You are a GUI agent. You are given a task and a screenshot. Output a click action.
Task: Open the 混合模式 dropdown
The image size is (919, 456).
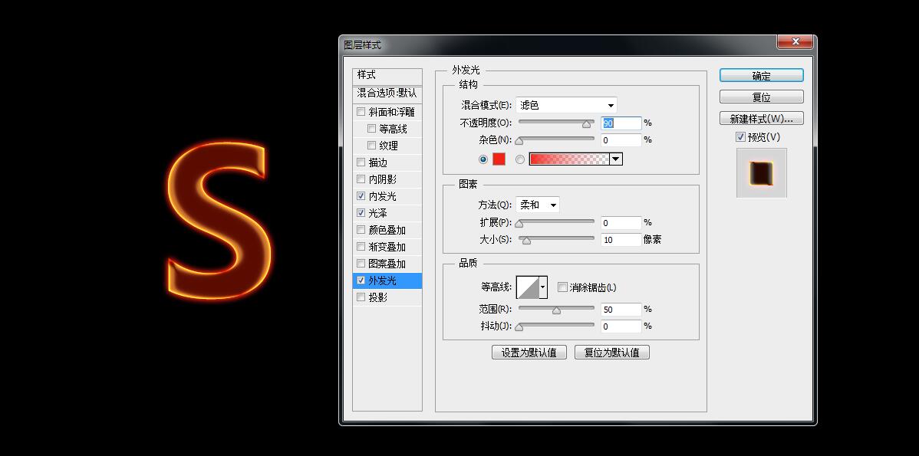[566, 105]
